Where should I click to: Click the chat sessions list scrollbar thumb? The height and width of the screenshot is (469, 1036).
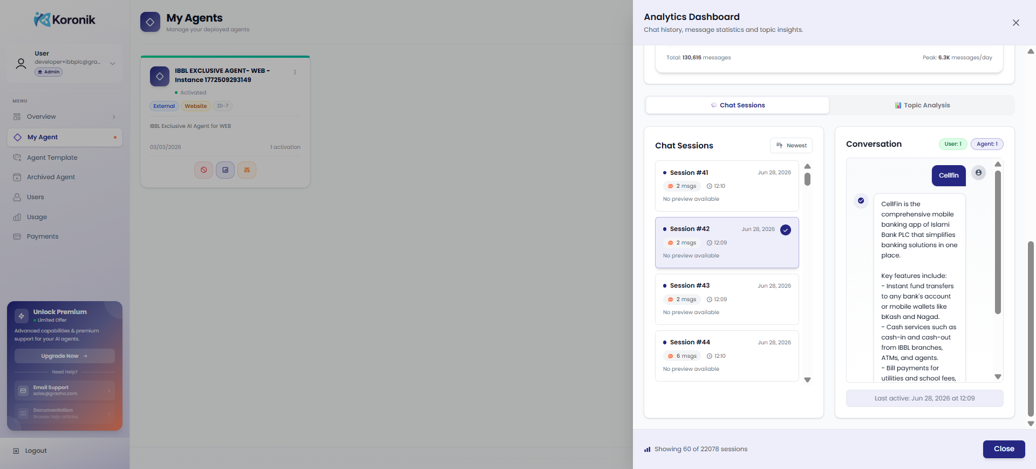[x=807, y=179]
